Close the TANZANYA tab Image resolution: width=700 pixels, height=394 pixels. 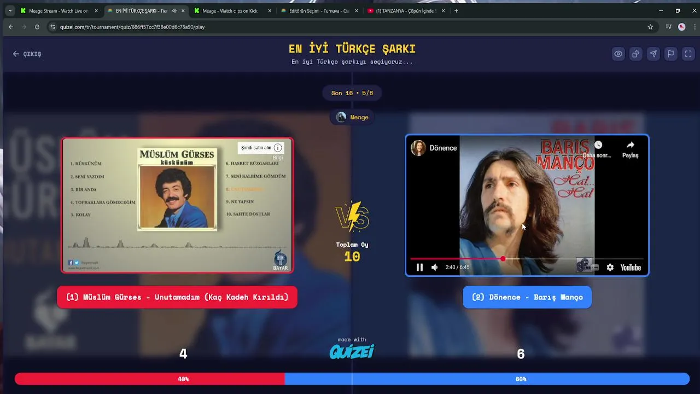[x=443, y=10]
